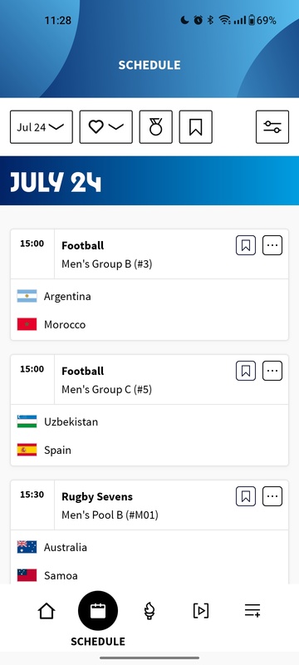This screenshot has height=665, width=299.
Task: Tap the Argentina flag thumbnail
Action: coord(27,296)
